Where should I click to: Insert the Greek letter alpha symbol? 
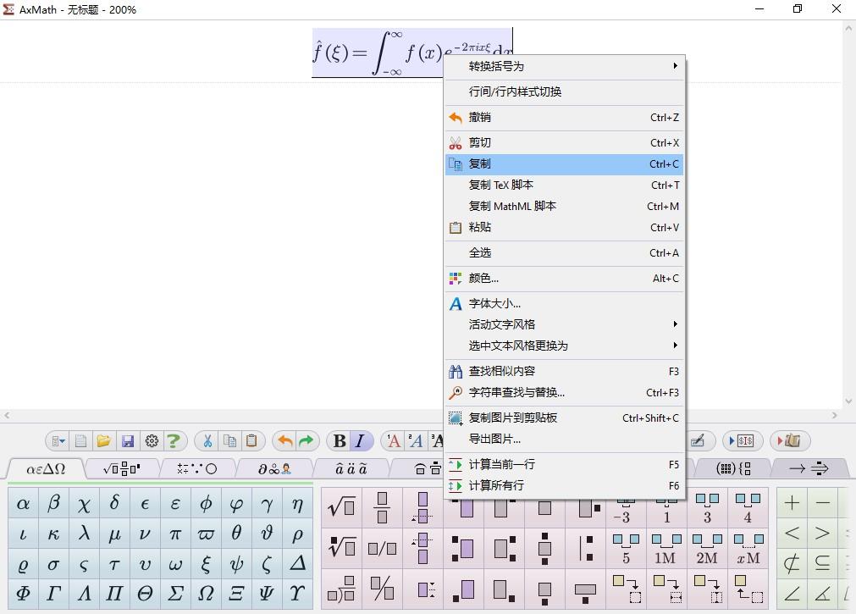pyautogui.click(x=23, y=503)
